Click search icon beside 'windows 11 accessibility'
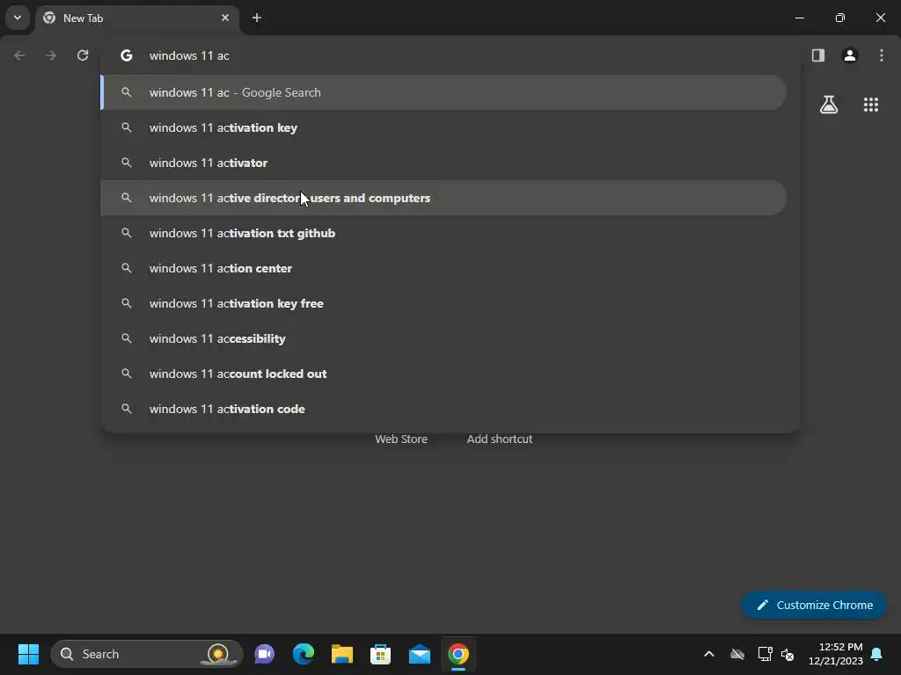This screenshot has width=901, height=675. point(127,338)
